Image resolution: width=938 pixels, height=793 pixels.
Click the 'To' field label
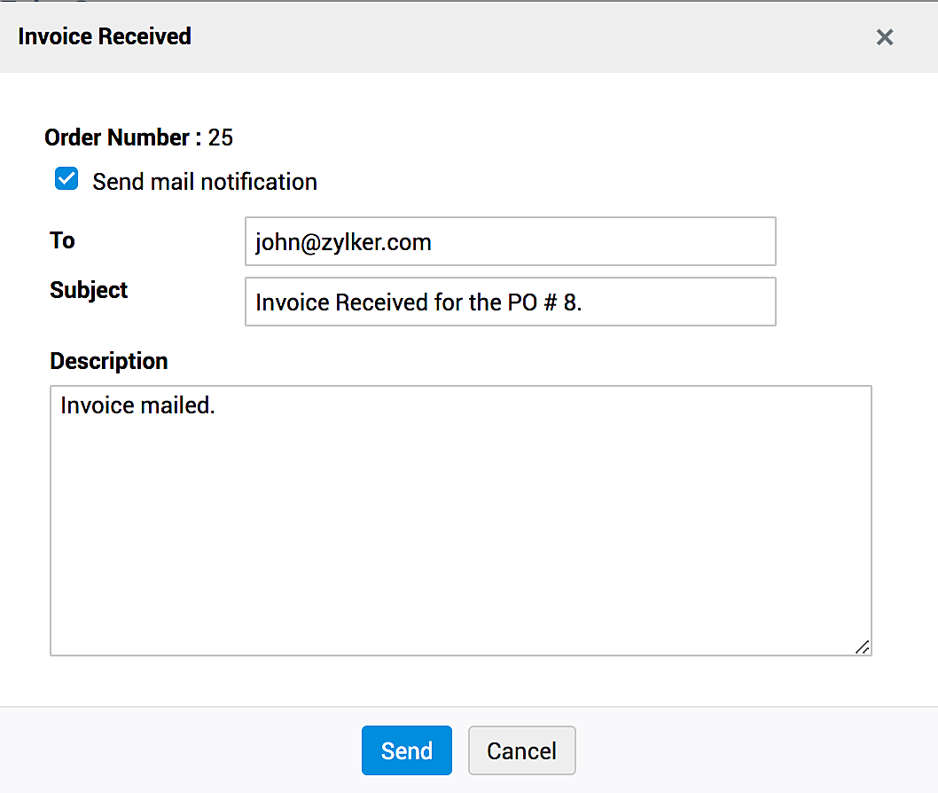click(x=62, y=240)
